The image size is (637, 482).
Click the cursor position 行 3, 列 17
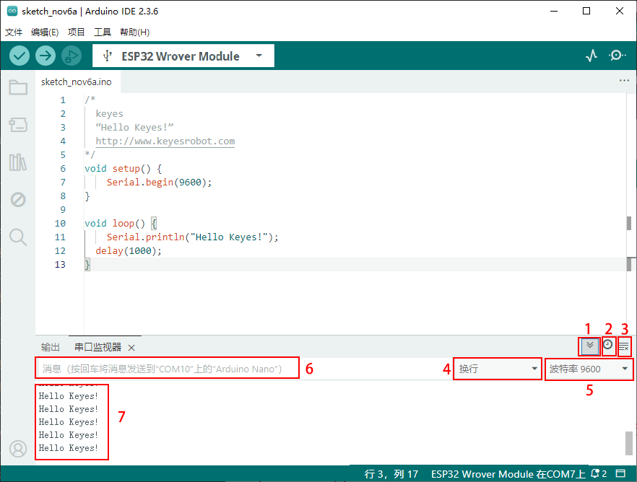(x=391, y=474)
